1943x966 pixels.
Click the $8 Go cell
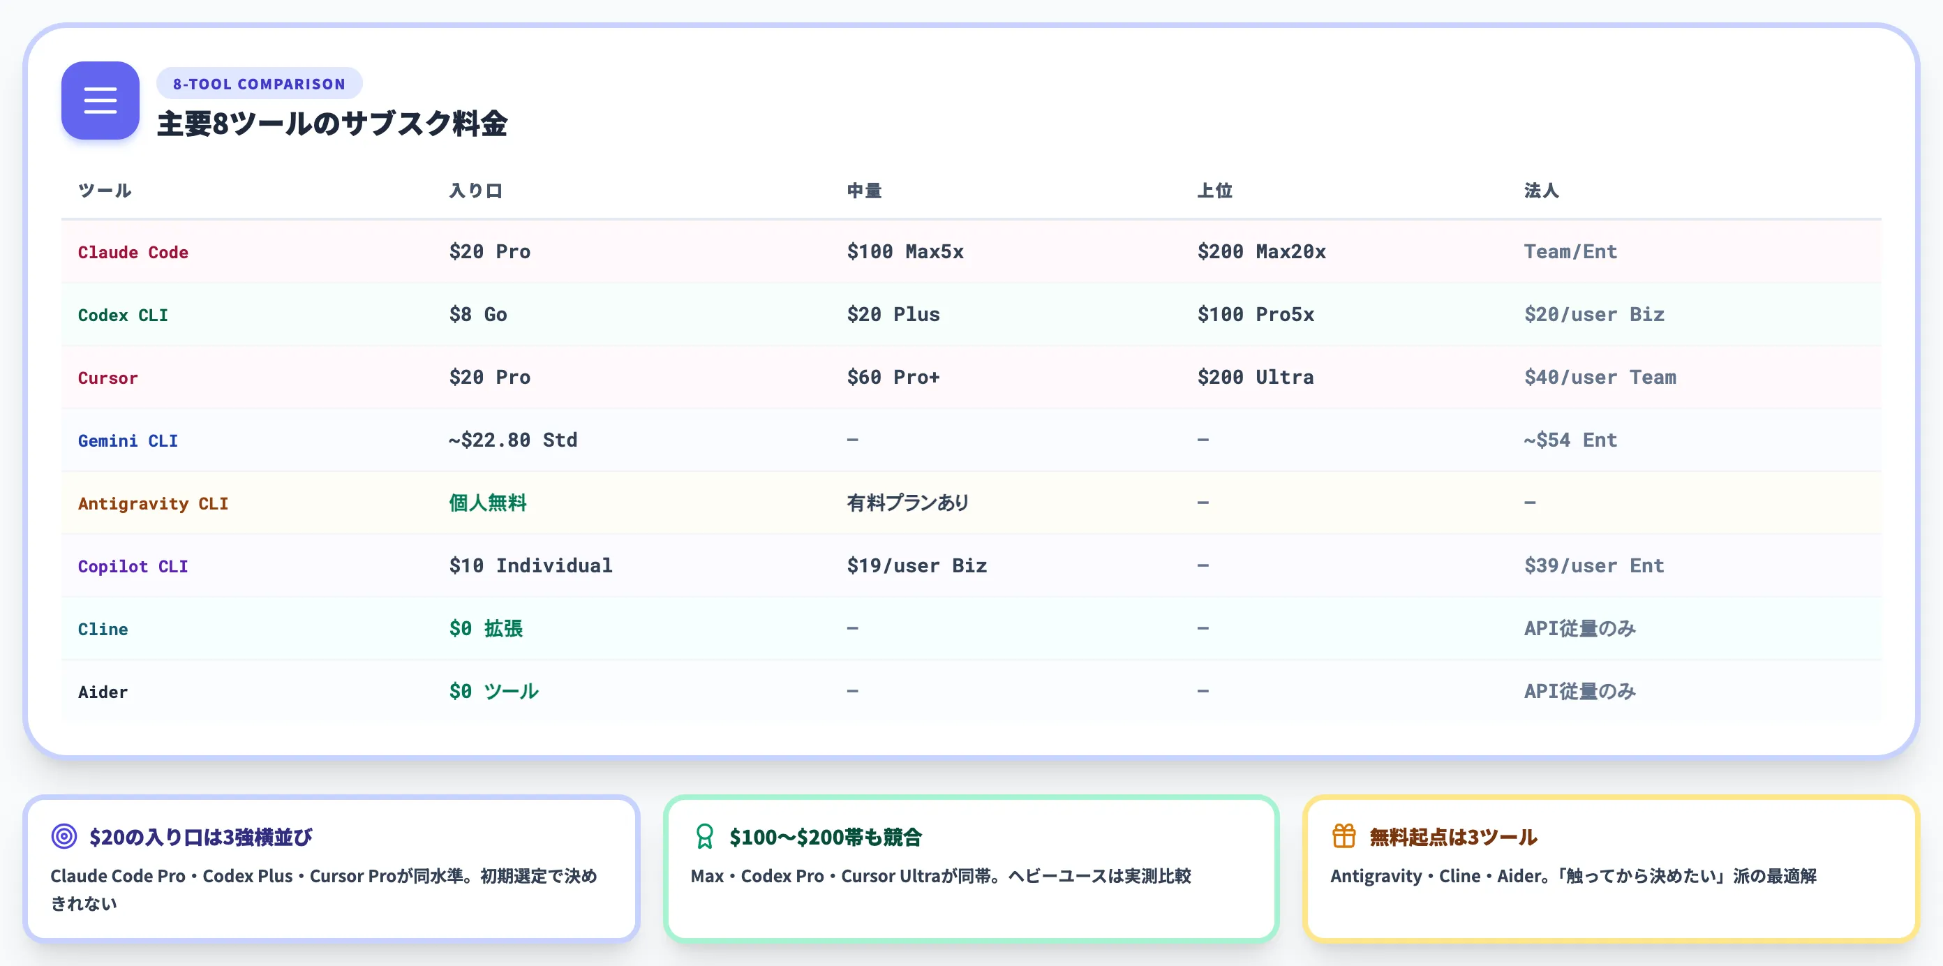tap(478, 315)
